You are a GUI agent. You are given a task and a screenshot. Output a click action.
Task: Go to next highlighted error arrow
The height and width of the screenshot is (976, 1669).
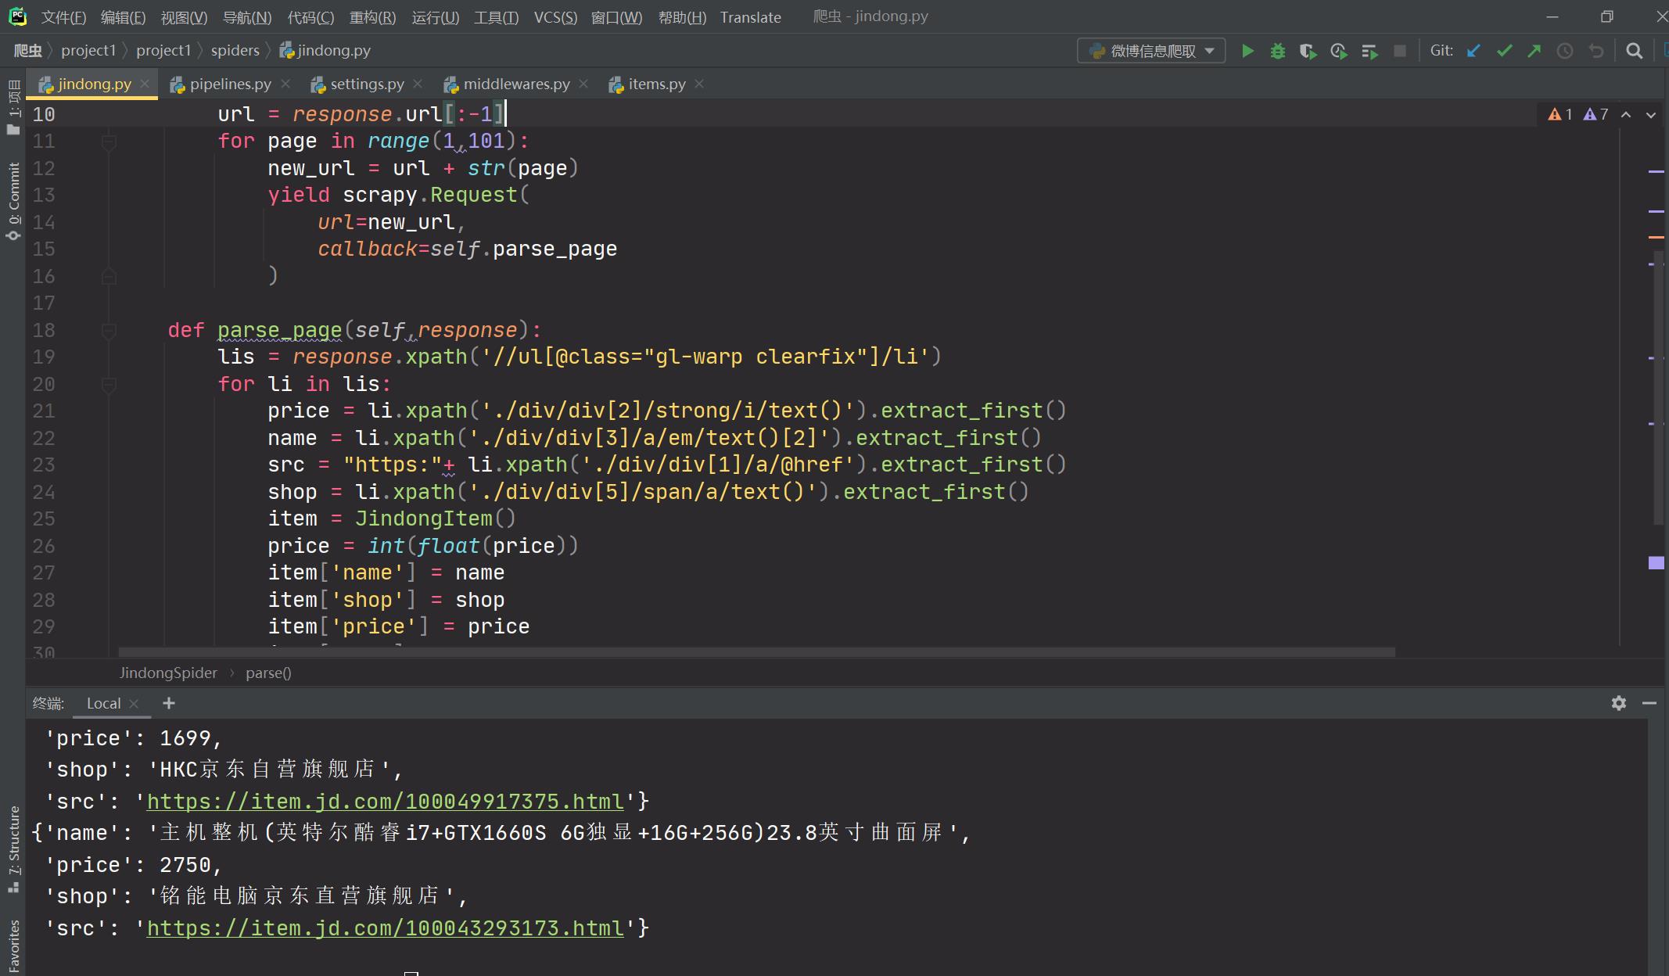tap(1651, 115)
